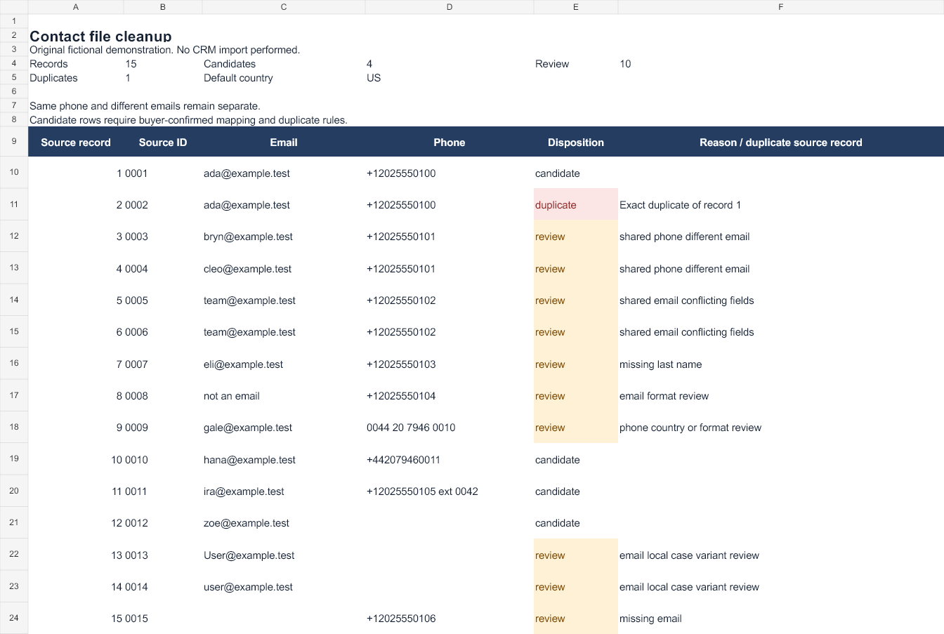The width and height of the screenshot is (944, 634).
Task: Select the 'US' default country value
Action: [450, 78]
